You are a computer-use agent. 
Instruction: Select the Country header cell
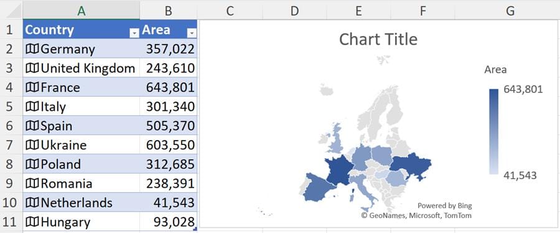pos(82,30)
